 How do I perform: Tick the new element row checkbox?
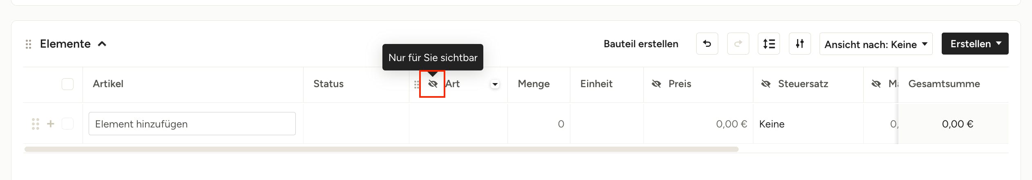67,123
